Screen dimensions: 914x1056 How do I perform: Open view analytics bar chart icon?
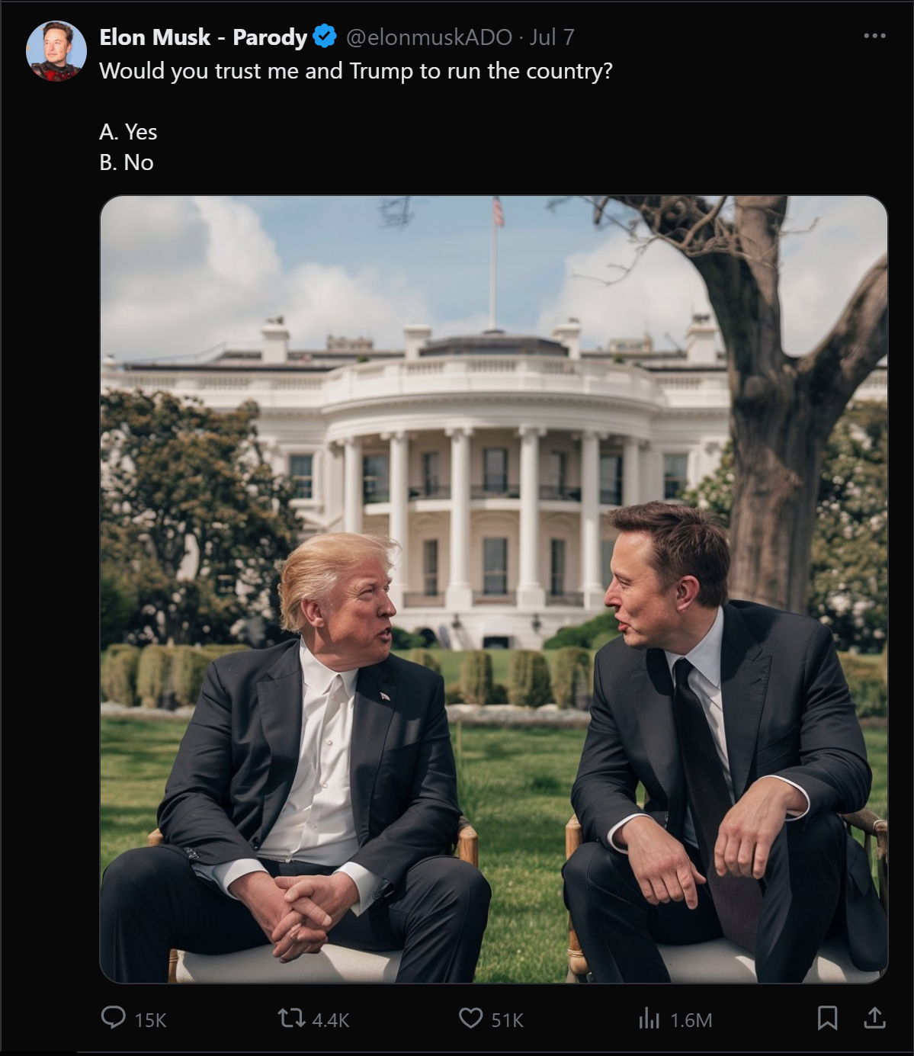pyautogui.click(x=649, y=1018)
